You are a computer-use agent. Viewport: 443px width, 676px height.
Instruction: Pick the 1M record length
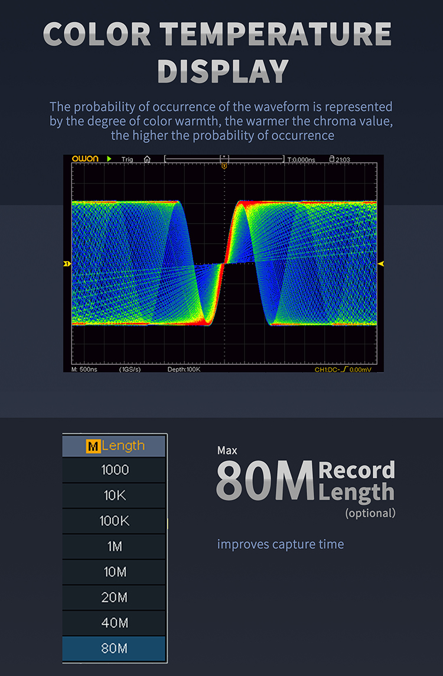pyautogui.click(x=115, y=546)
